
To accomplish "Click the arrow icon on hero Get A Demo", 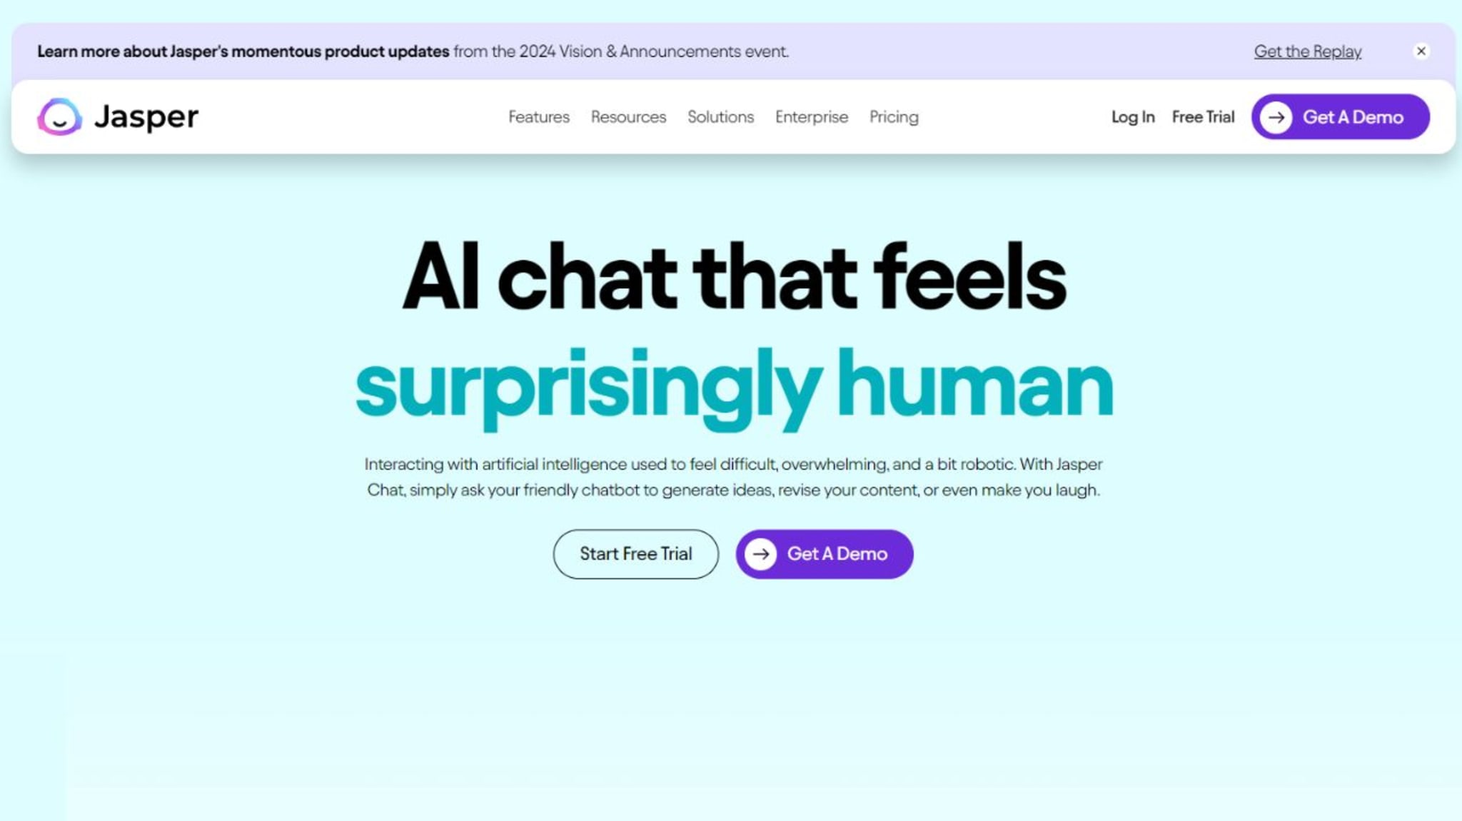I will 761,553.
